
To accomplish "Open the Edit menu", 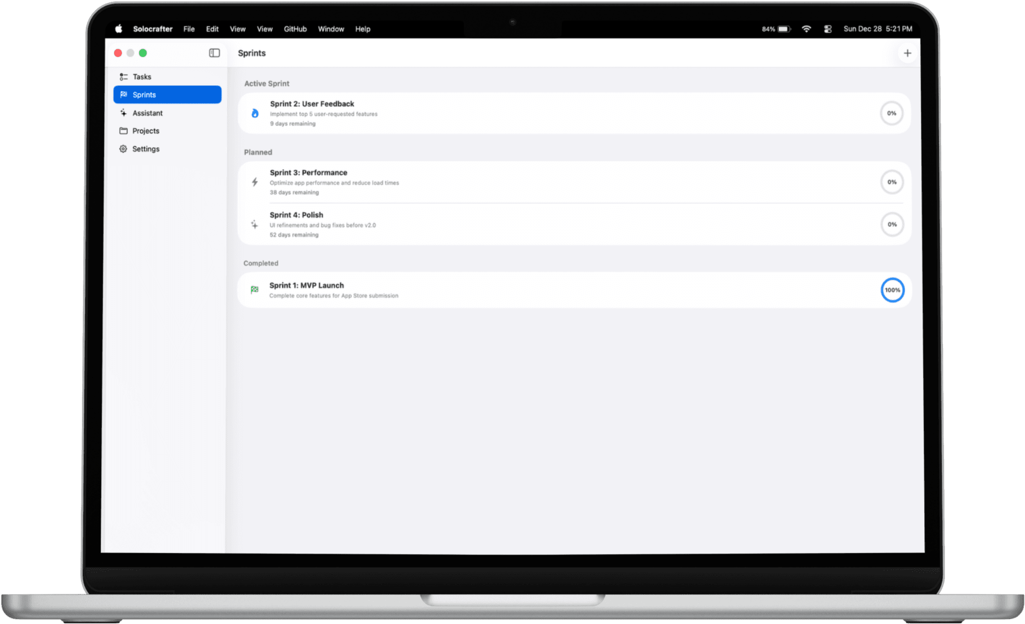I will (x=212, y=29).
